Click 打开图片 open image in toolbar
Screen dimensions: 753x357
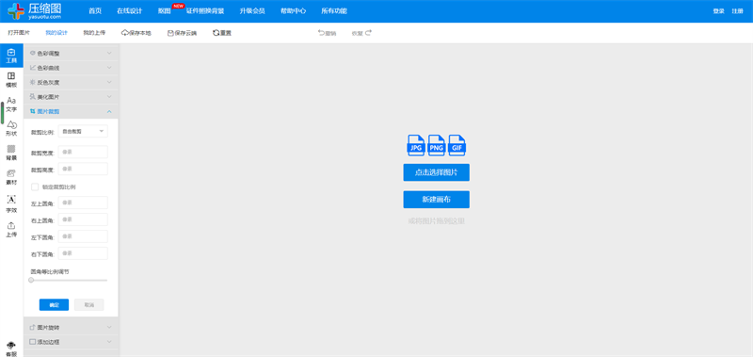click(19, 33)
